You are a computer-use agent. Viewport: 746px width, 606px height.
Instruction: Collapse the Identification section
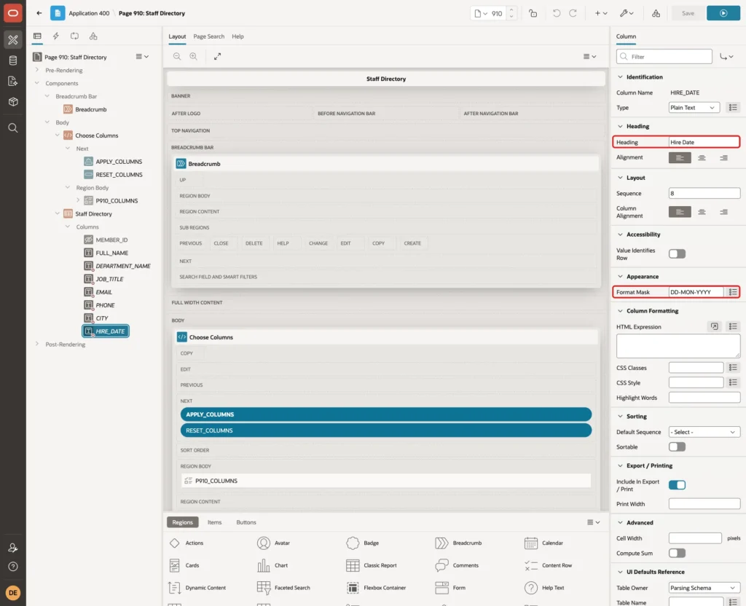click(620, 77)
